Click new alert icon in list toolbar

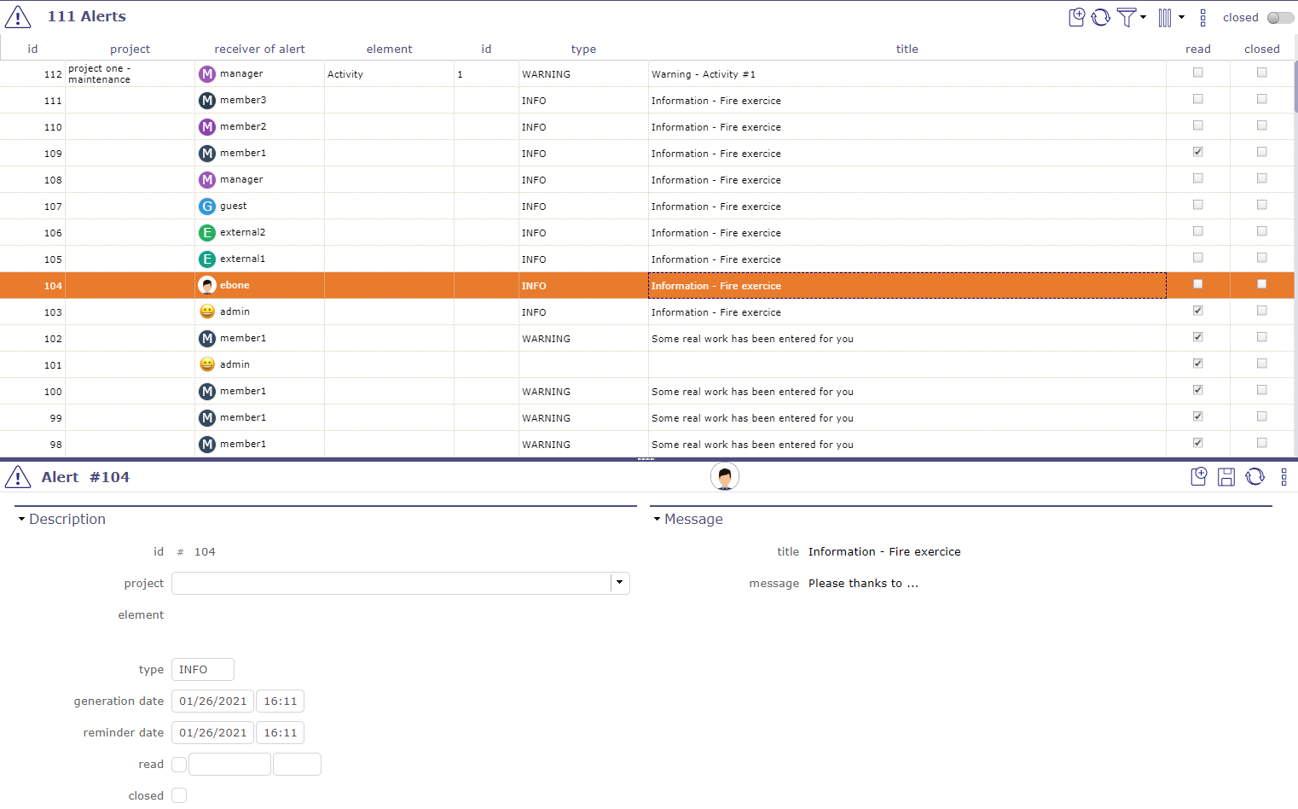click(1076, 17)
